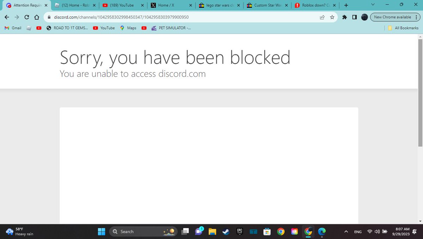
Task: Switch to the Attention Required tab
Action: coord(27,5)
